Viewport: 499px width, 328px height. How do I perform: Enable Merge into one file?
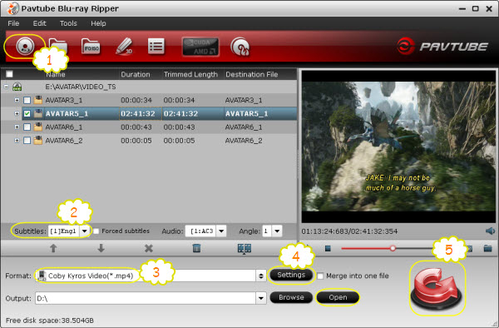coord(320,276)
